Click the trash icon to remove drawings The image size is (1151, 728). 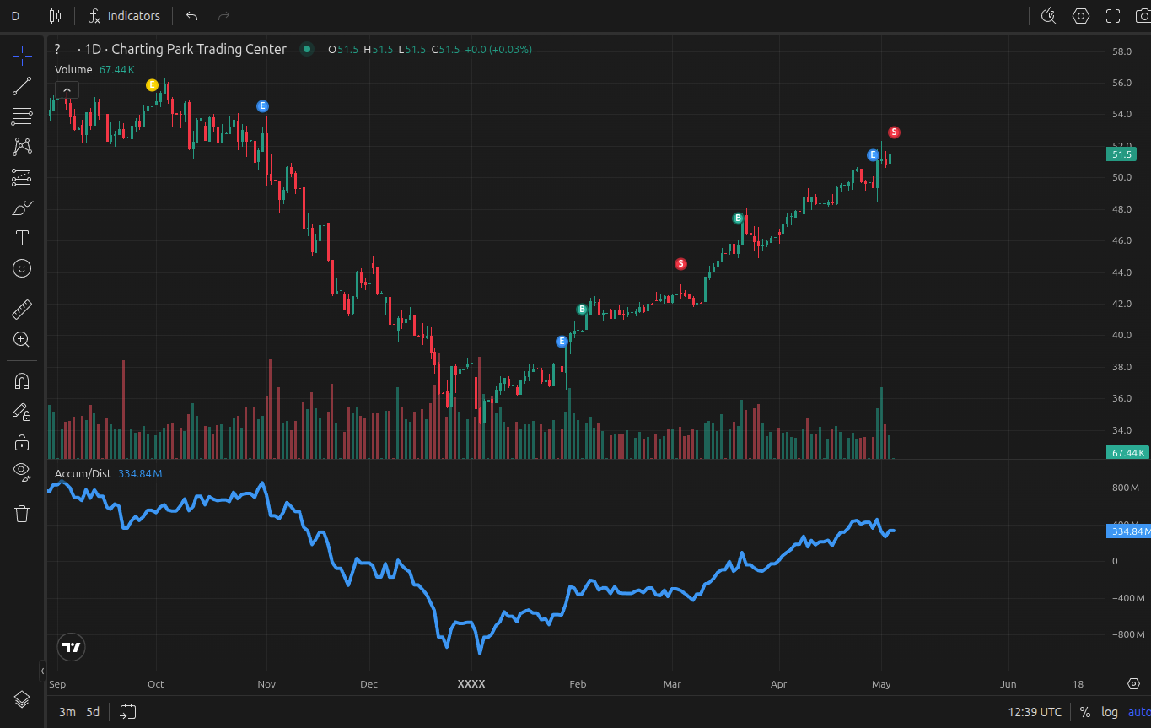(22, 514)
